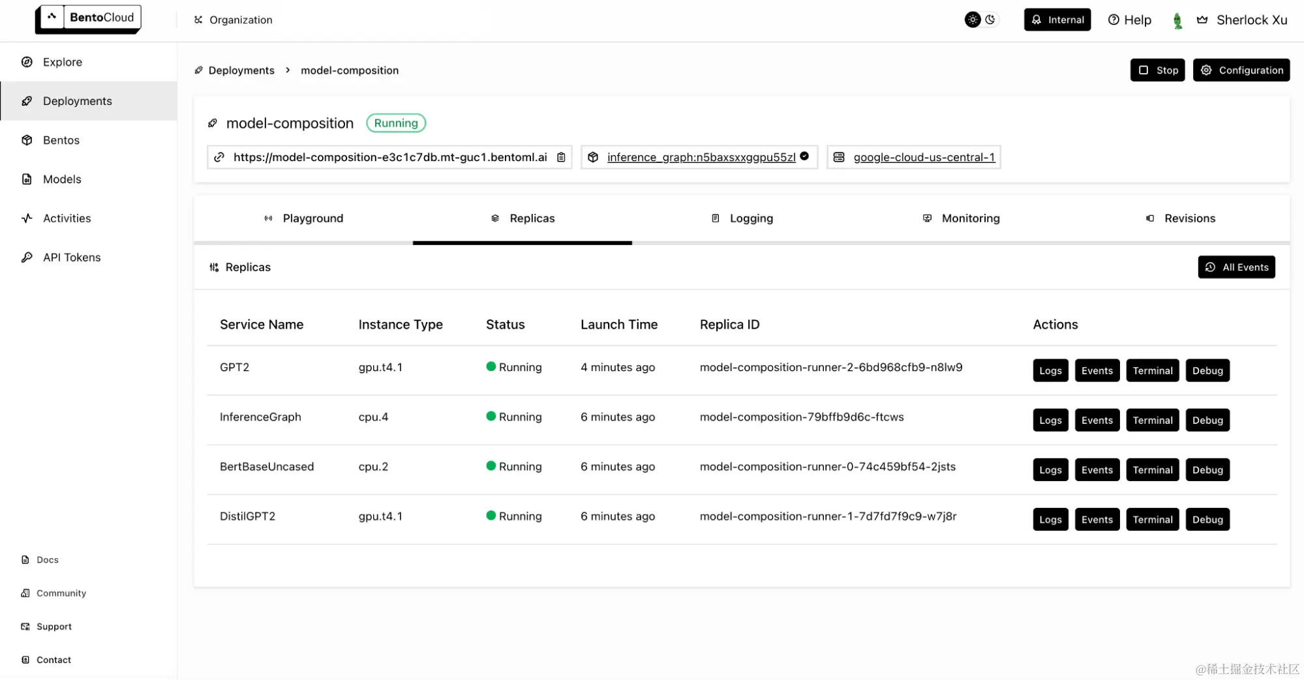Click the cluster server icon
This screenshot has width=1304, height=680.
(x=839, y=157)
